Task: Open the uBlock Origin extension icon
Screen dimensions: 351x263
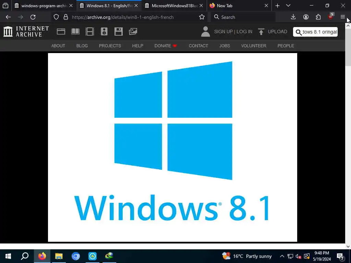Action: coord(331,16)
